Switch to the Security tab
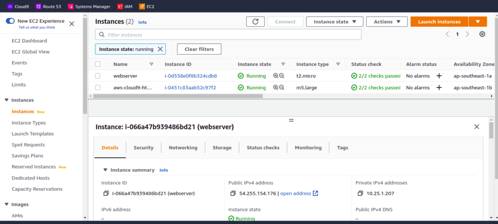The image size is (498, 224). click(143, 148)
